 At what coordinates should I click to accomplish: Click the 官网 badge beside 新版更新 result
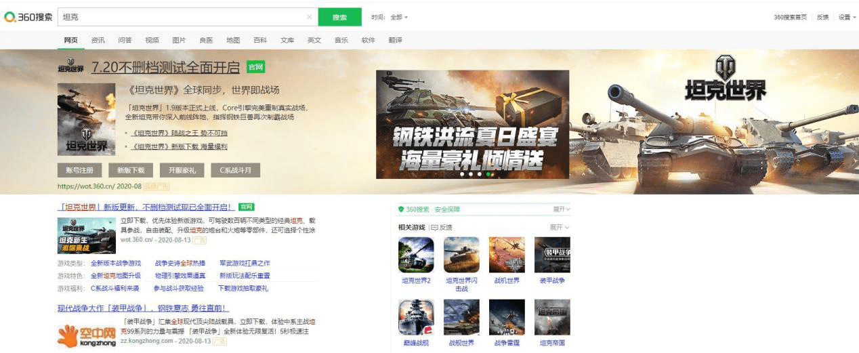247,207
